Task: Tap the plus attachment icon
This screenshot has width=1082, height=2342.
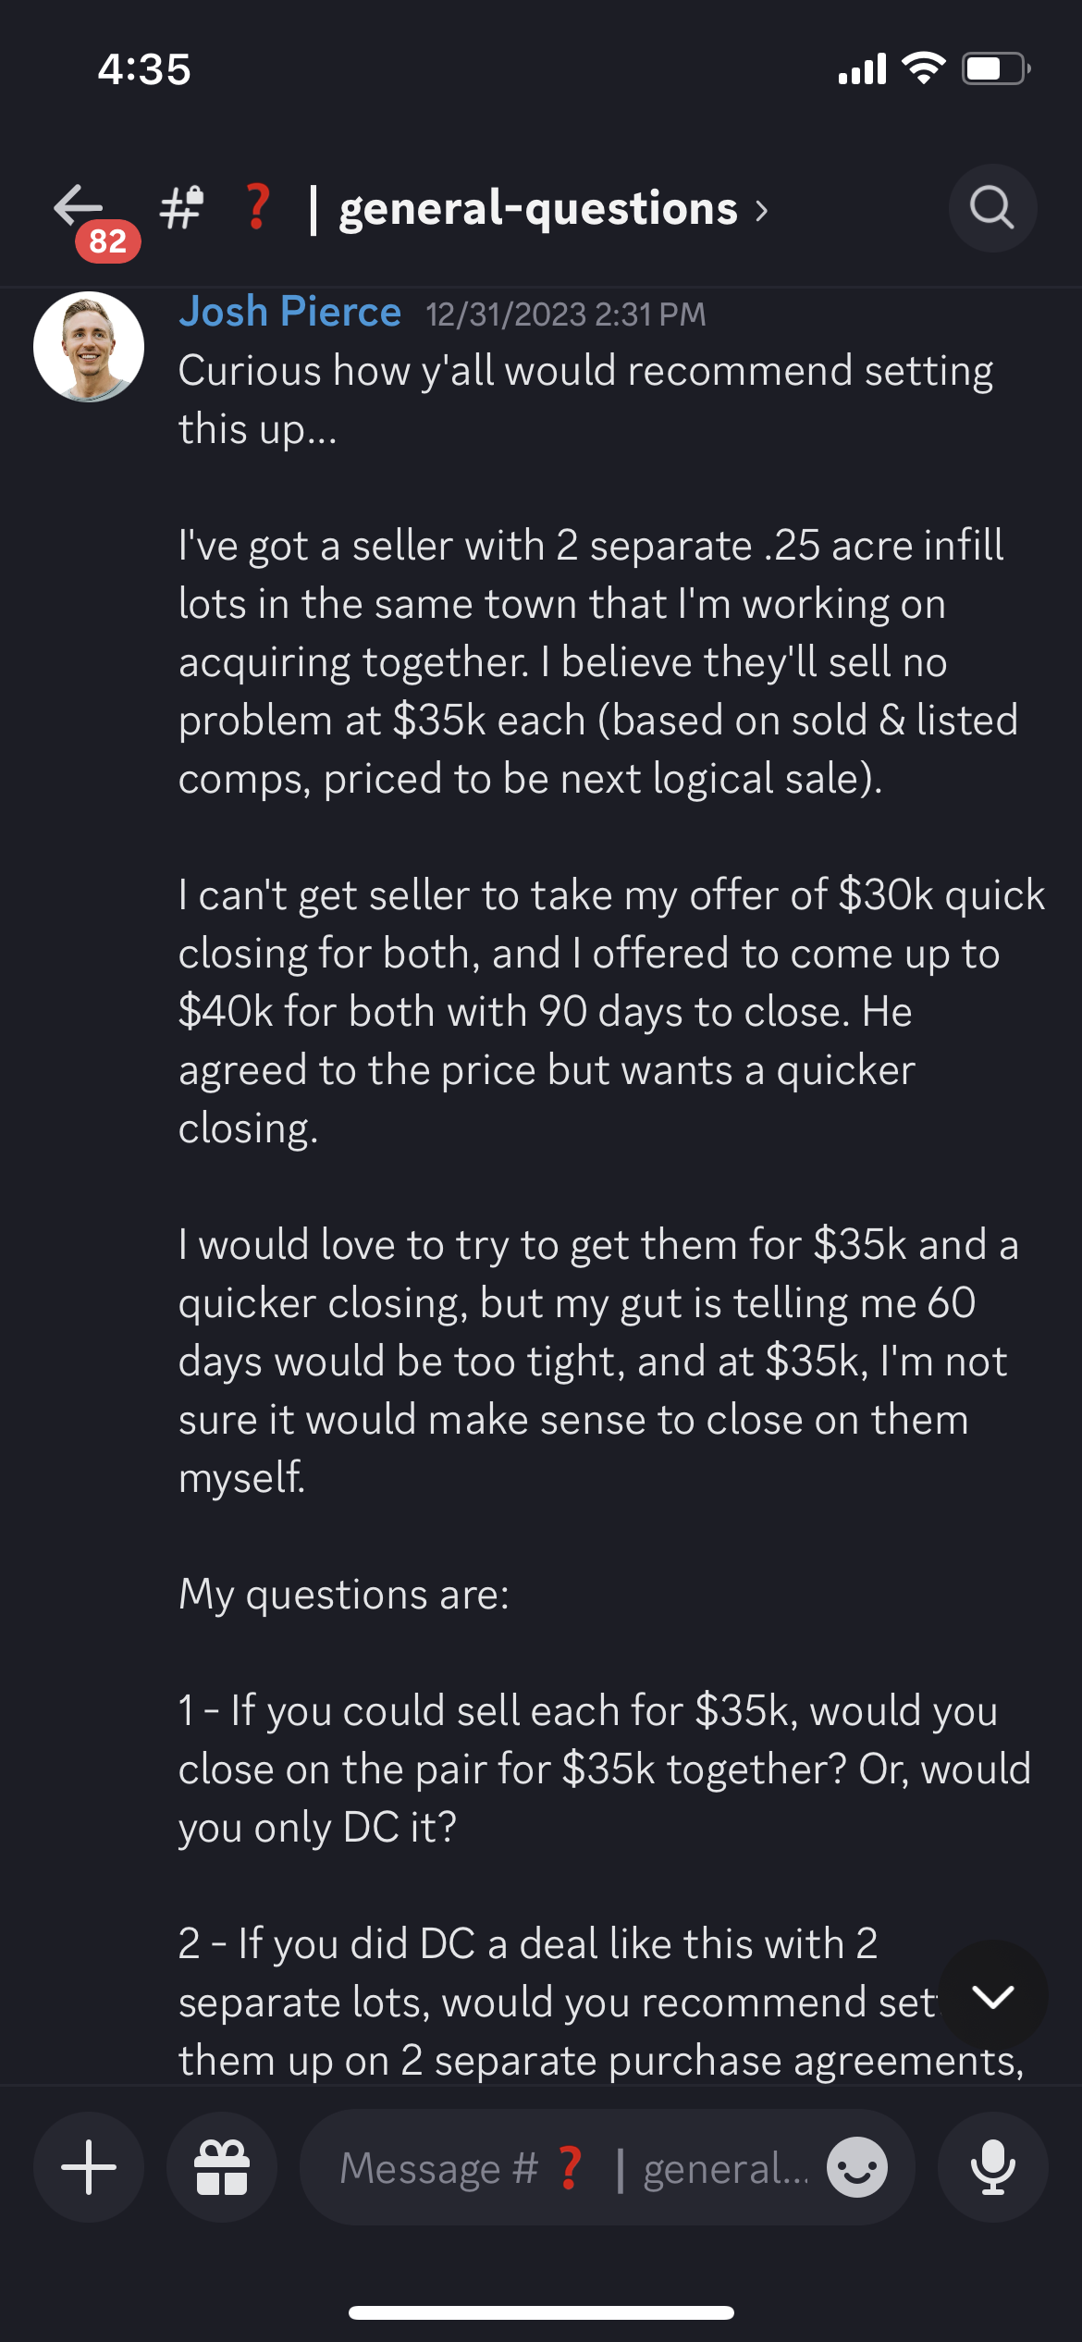Action: (x=89, y=2167)
